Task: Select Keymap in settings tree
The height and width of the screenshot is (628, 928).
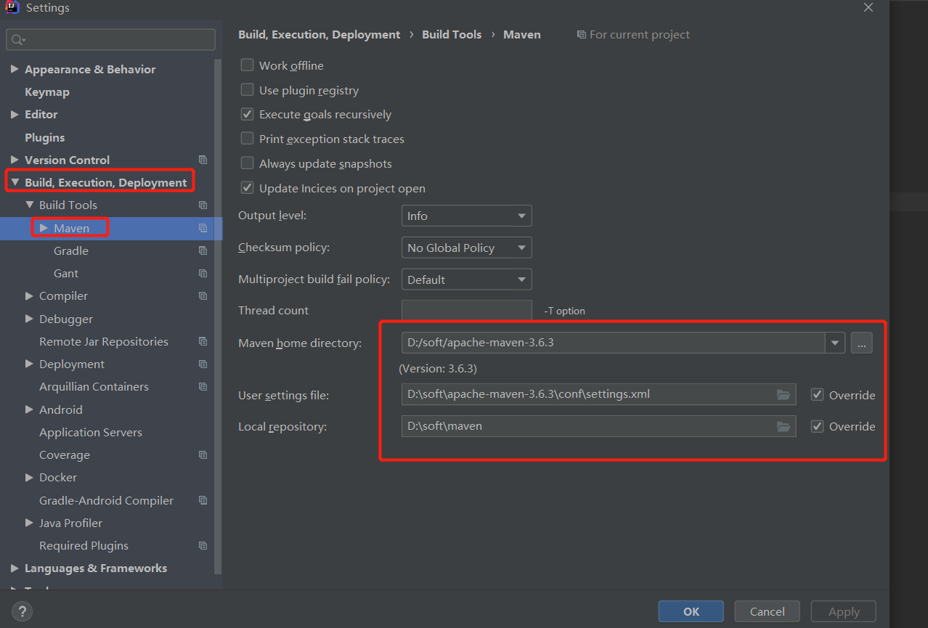Action: coord(47,92)
